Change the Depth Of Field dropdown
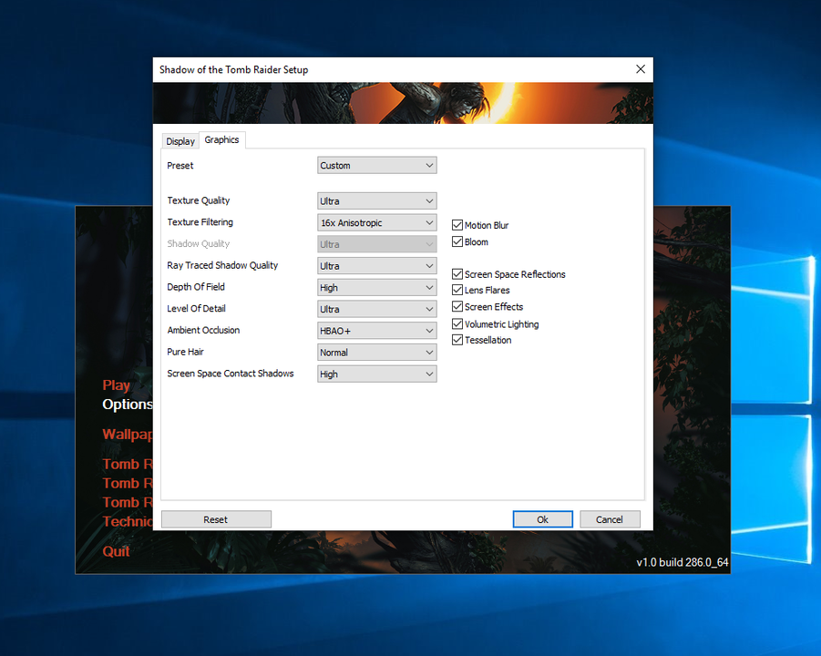 pyautogui.click(x=377, y=287)
